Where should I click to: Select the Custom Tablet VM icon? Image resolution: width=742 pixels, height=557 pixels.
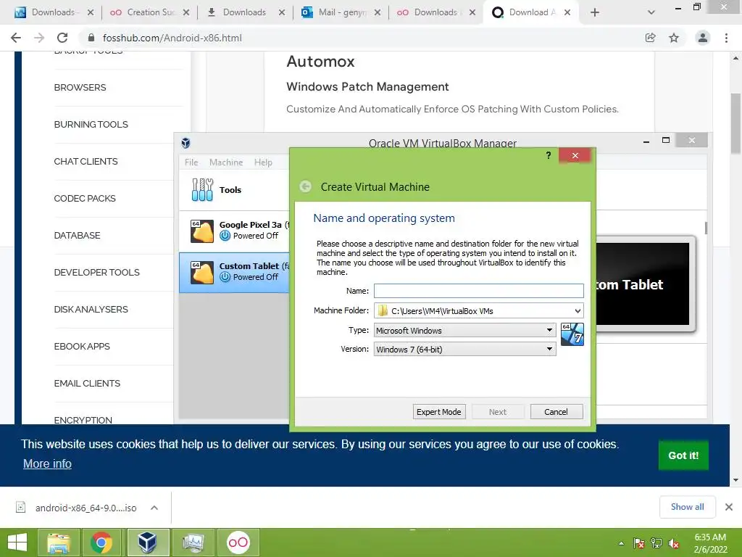coord(202,273)
